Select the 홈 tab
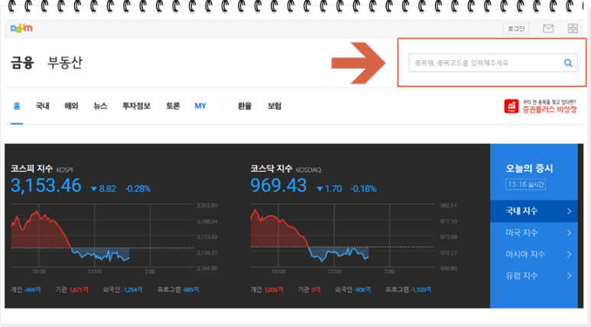591x327 pixels. pyautogui.click(x=17, y=106)
